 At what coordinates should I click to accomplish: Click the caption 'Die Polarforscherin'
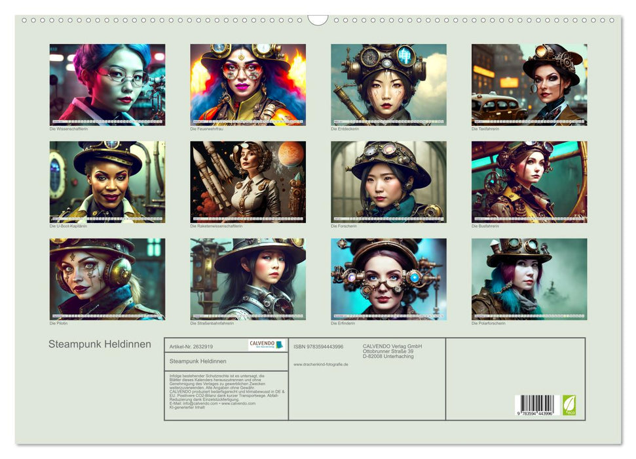coord(489,323)
